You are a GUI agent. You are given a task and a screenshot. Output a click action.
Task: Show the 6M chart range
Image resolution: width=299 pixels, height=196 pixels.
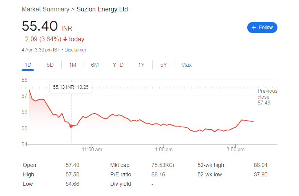point(95,65)
